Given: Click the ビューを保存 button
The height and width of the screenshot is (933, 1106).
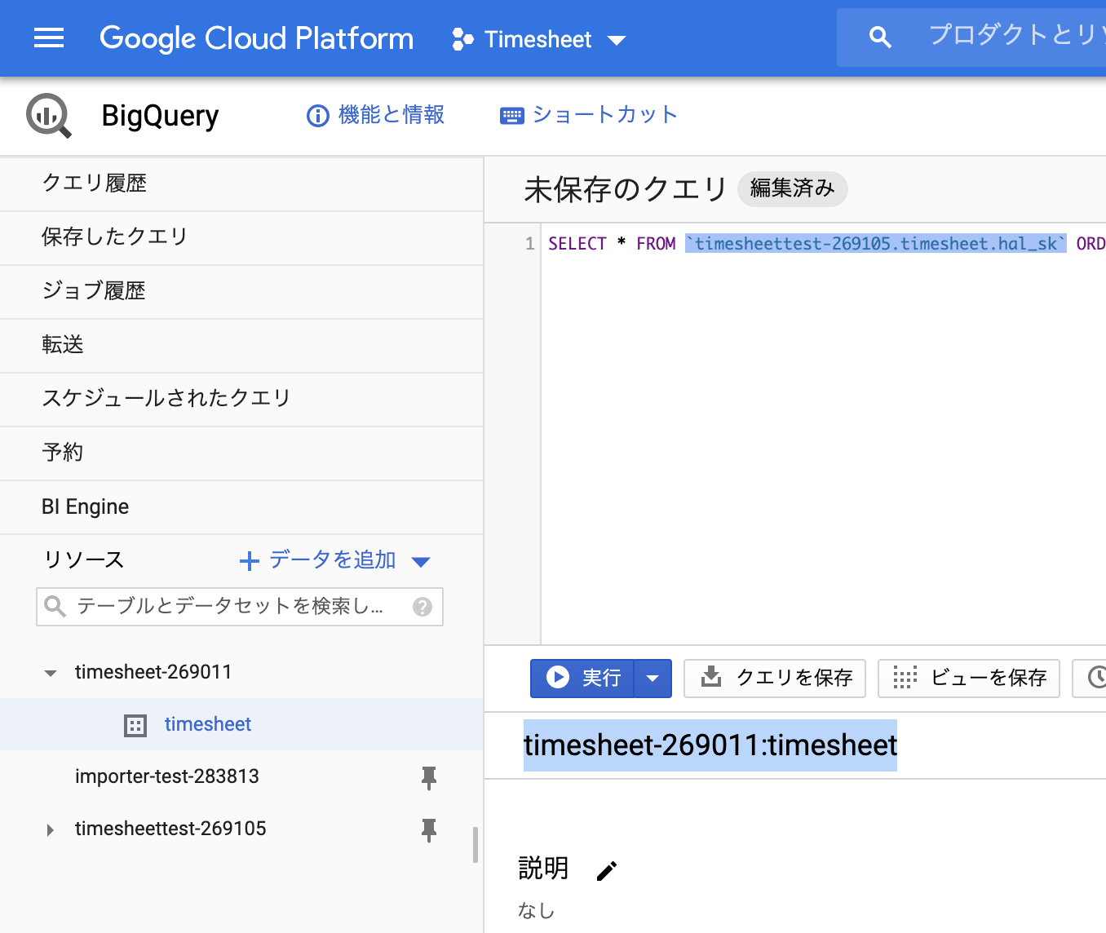Looking at the screenshot, I should (x=969, y=678).
